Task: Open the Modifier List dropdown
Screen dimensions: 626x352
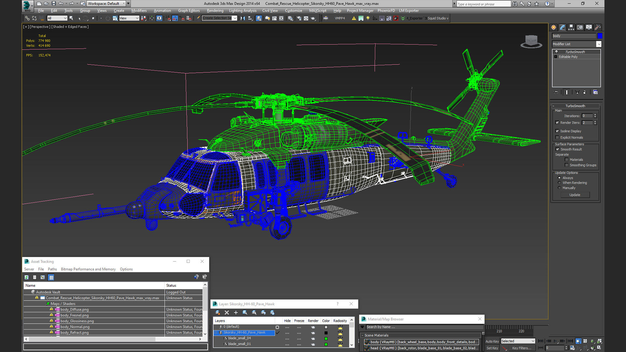Action: click(x=577, y=44)
